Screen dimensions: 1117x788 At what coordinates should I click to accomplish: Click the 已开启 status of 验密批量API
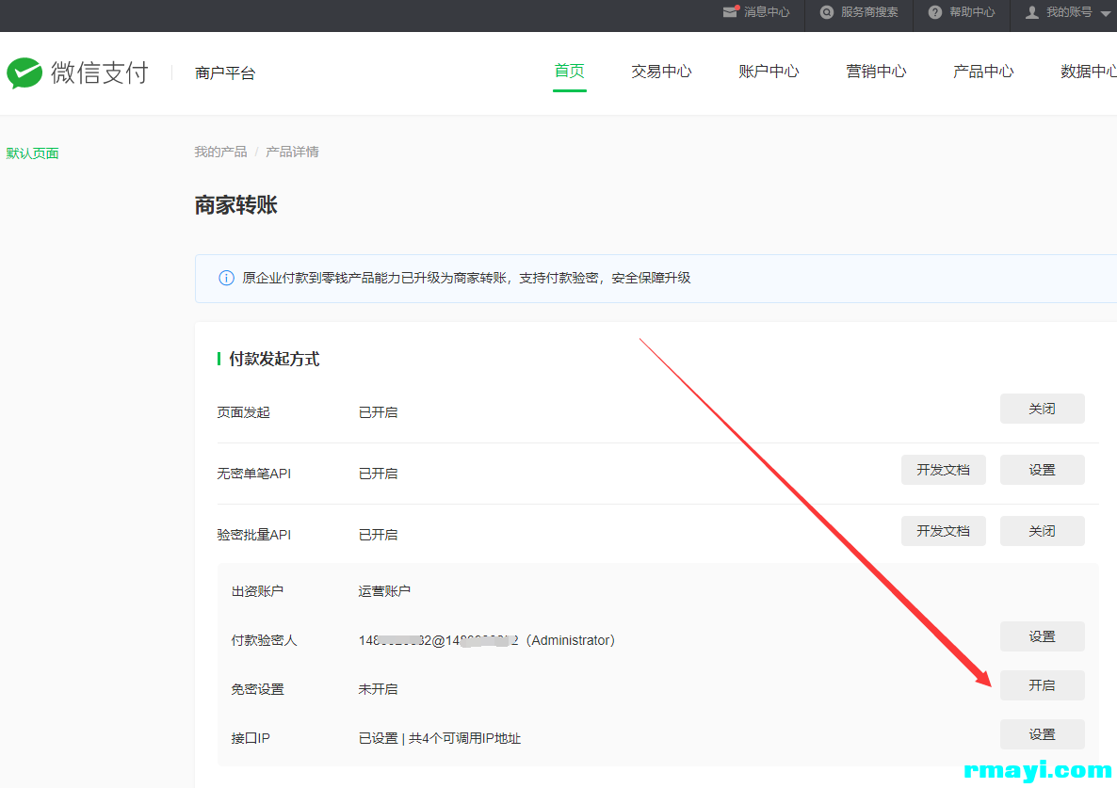[x=378, y=535]
